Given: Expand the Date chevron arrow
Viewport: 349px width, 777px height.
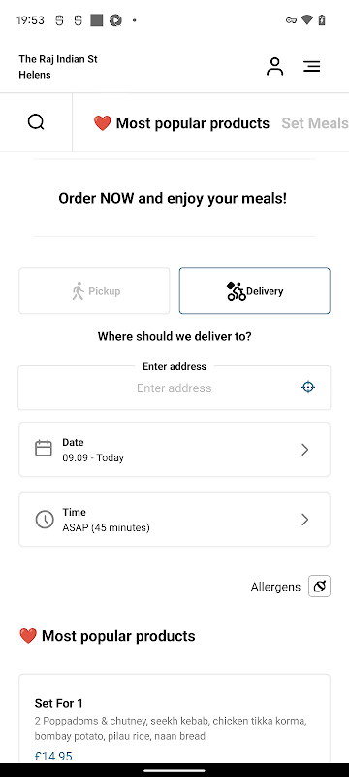Looking at the screenshot, I should coord(305,450).
